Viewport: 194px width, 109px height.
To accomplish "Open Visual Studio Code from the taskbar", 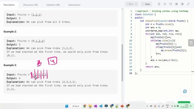I will click(101, 106).
